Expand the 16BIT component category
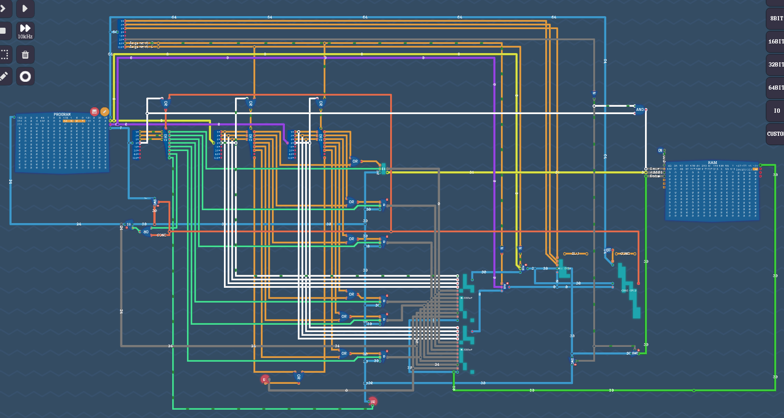784x418 pixels. tap(776, 42)
